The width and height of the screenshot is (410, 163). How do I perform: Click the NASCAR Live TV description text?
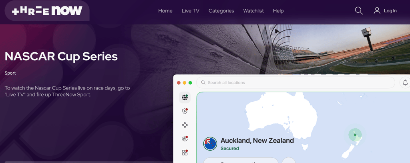tap(67, 91)
